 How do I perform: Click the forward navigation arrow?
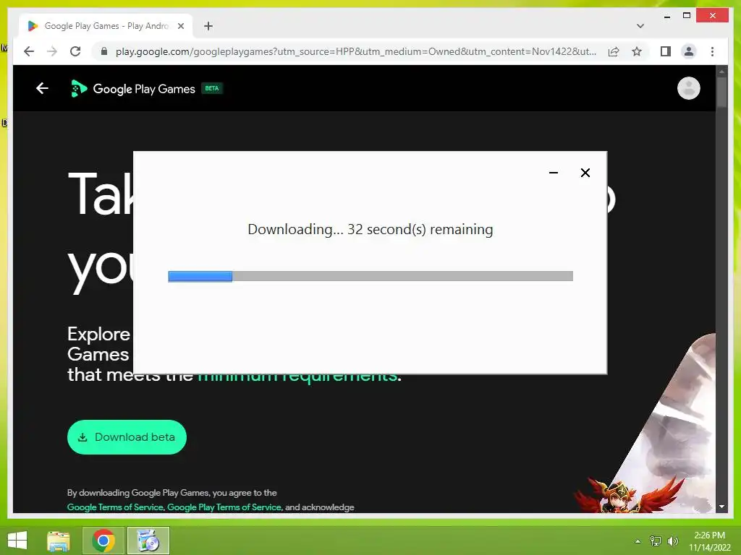52,51
